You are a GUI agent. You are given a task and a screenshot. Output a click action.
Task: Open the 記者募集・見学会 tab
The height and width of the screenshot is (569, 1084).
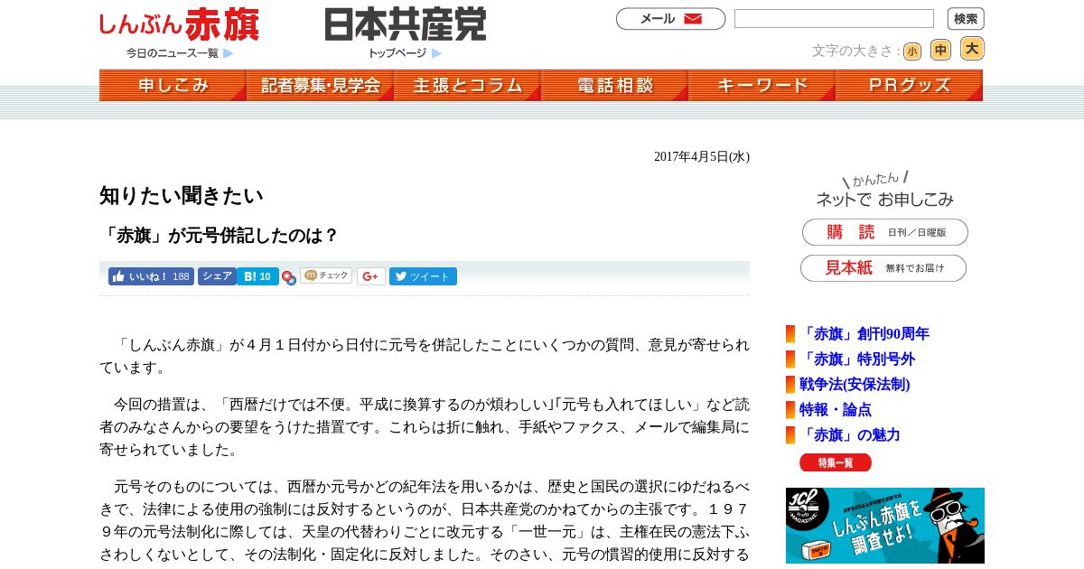click(320, 85)
